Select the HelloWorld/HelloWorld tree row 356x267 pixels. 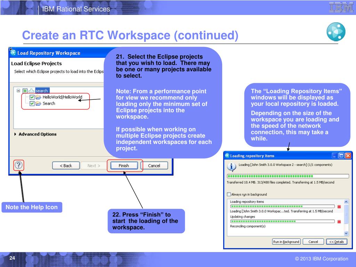[x=63, y=97]
